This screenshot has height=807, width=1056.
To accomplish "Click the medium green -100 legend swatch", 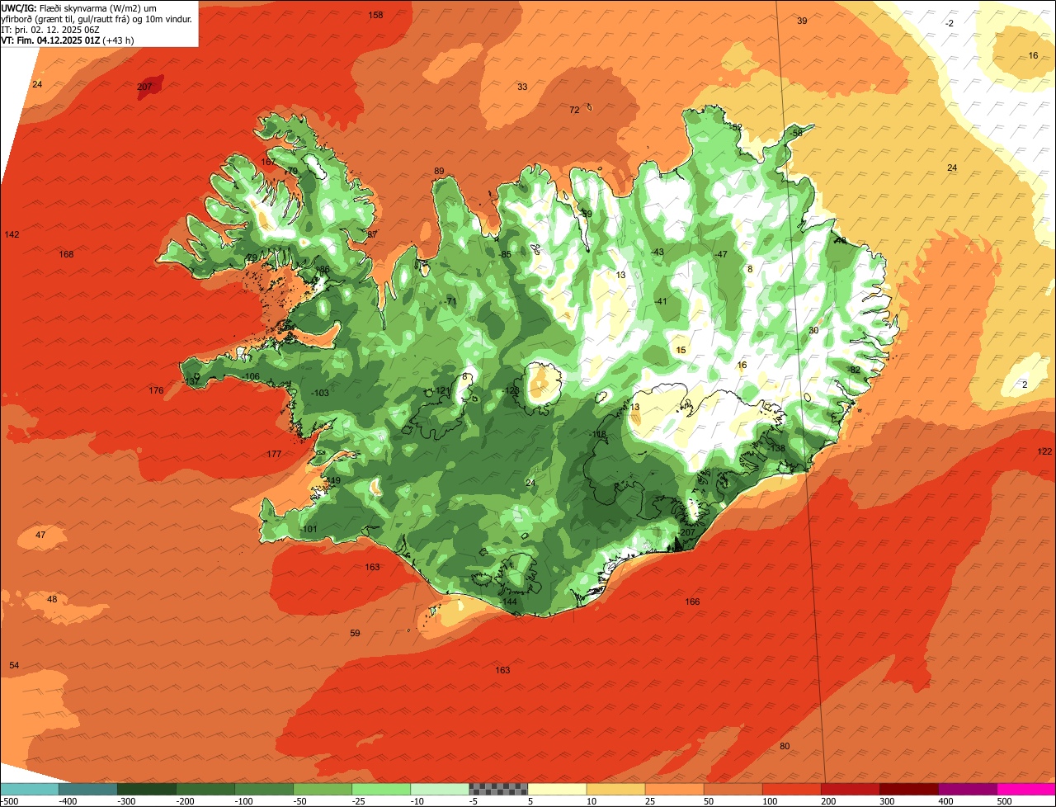I will point(264,788).
